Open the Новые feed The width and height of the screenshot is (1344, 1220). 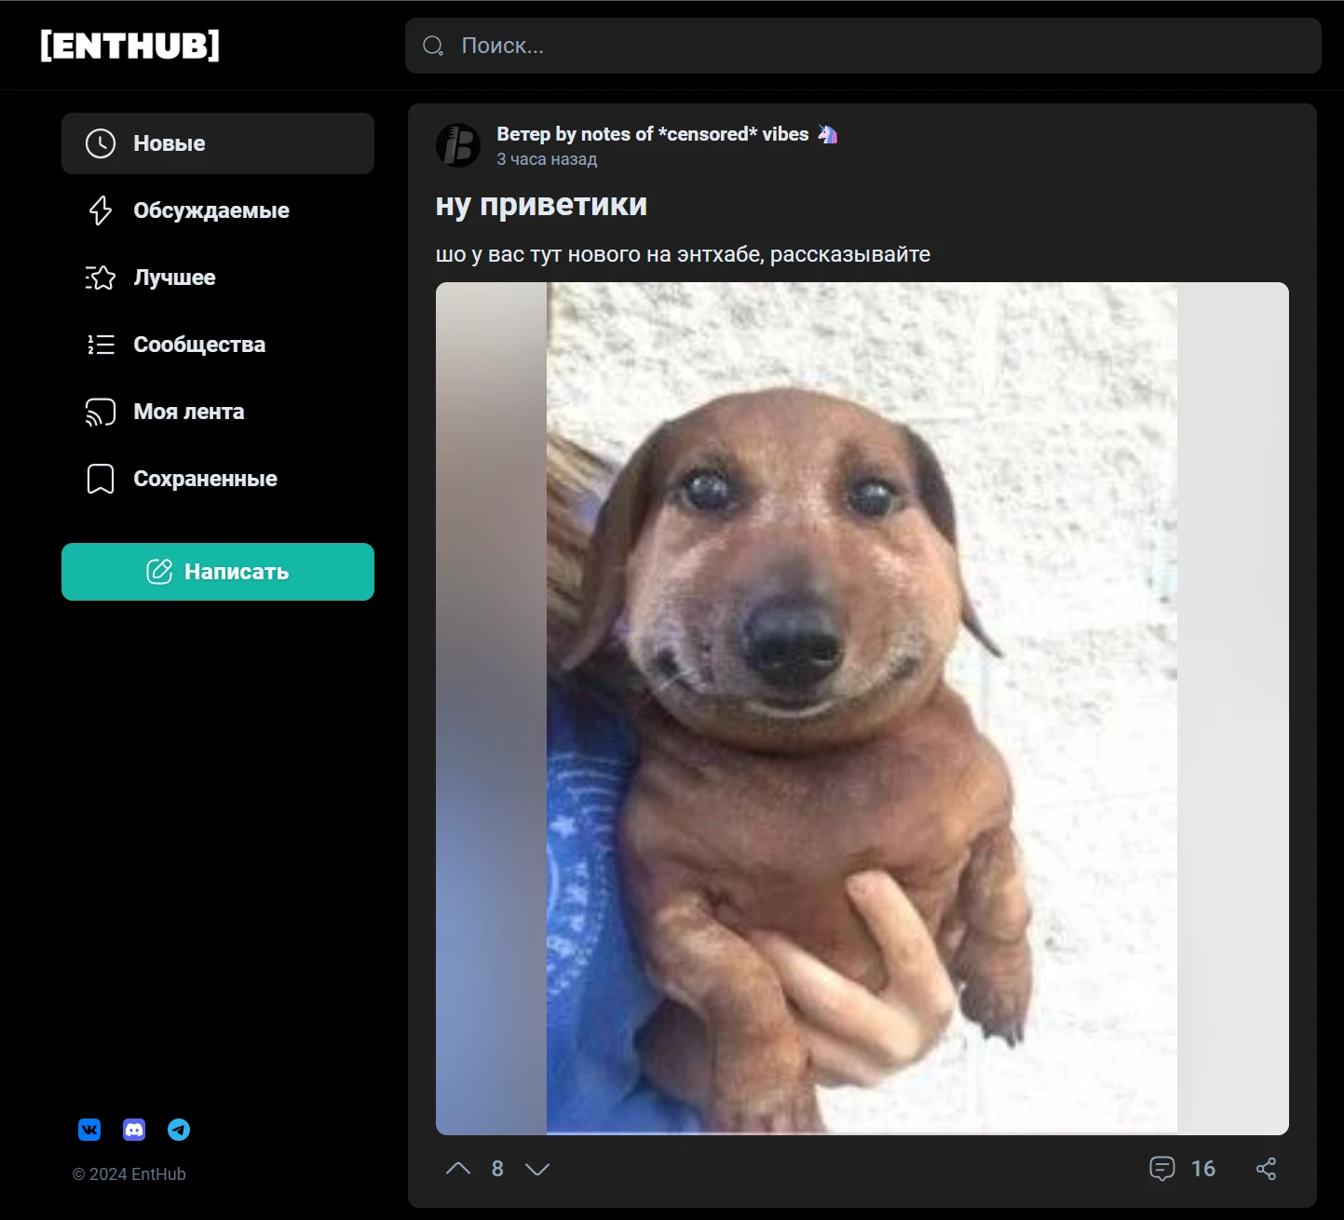(x=218, y=143)
